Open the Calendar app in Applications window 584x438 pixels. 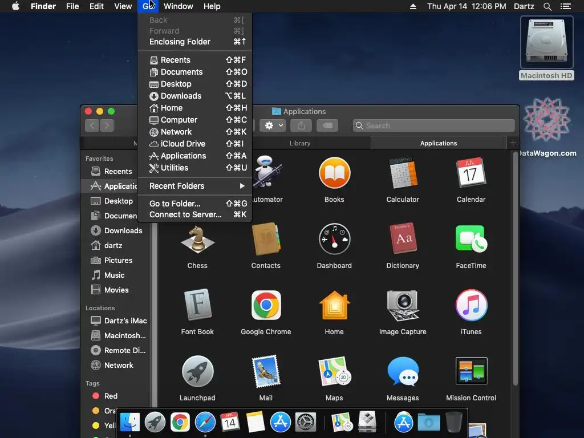point(471,173)
